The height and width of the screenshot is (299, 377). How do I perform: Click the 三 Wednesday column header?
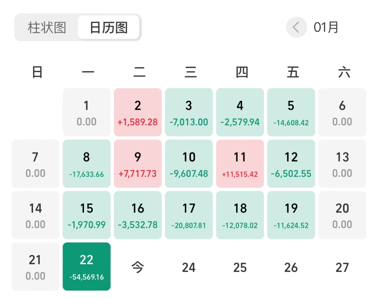[190, 72]
